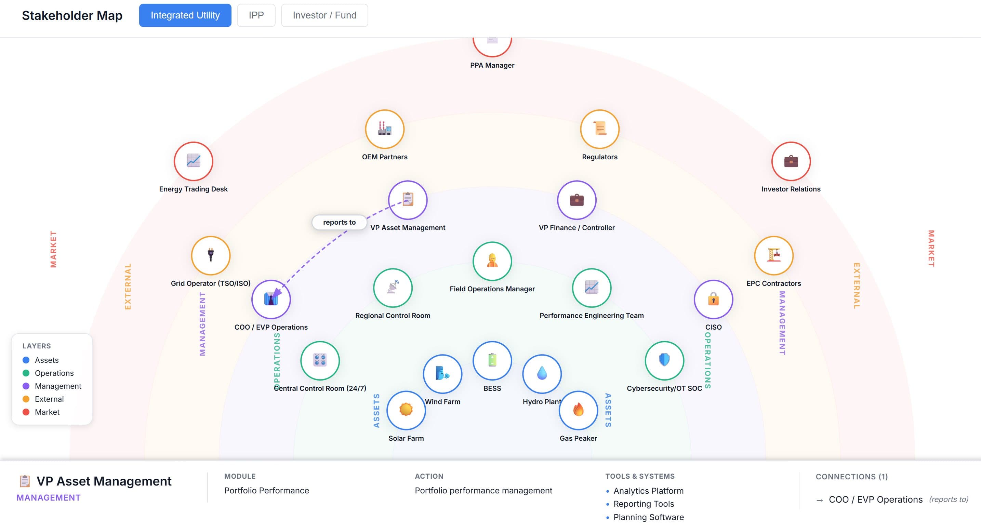Click the red Market legend dot
The height and width of the screenshot is (531, 981).
click(26, 412)
